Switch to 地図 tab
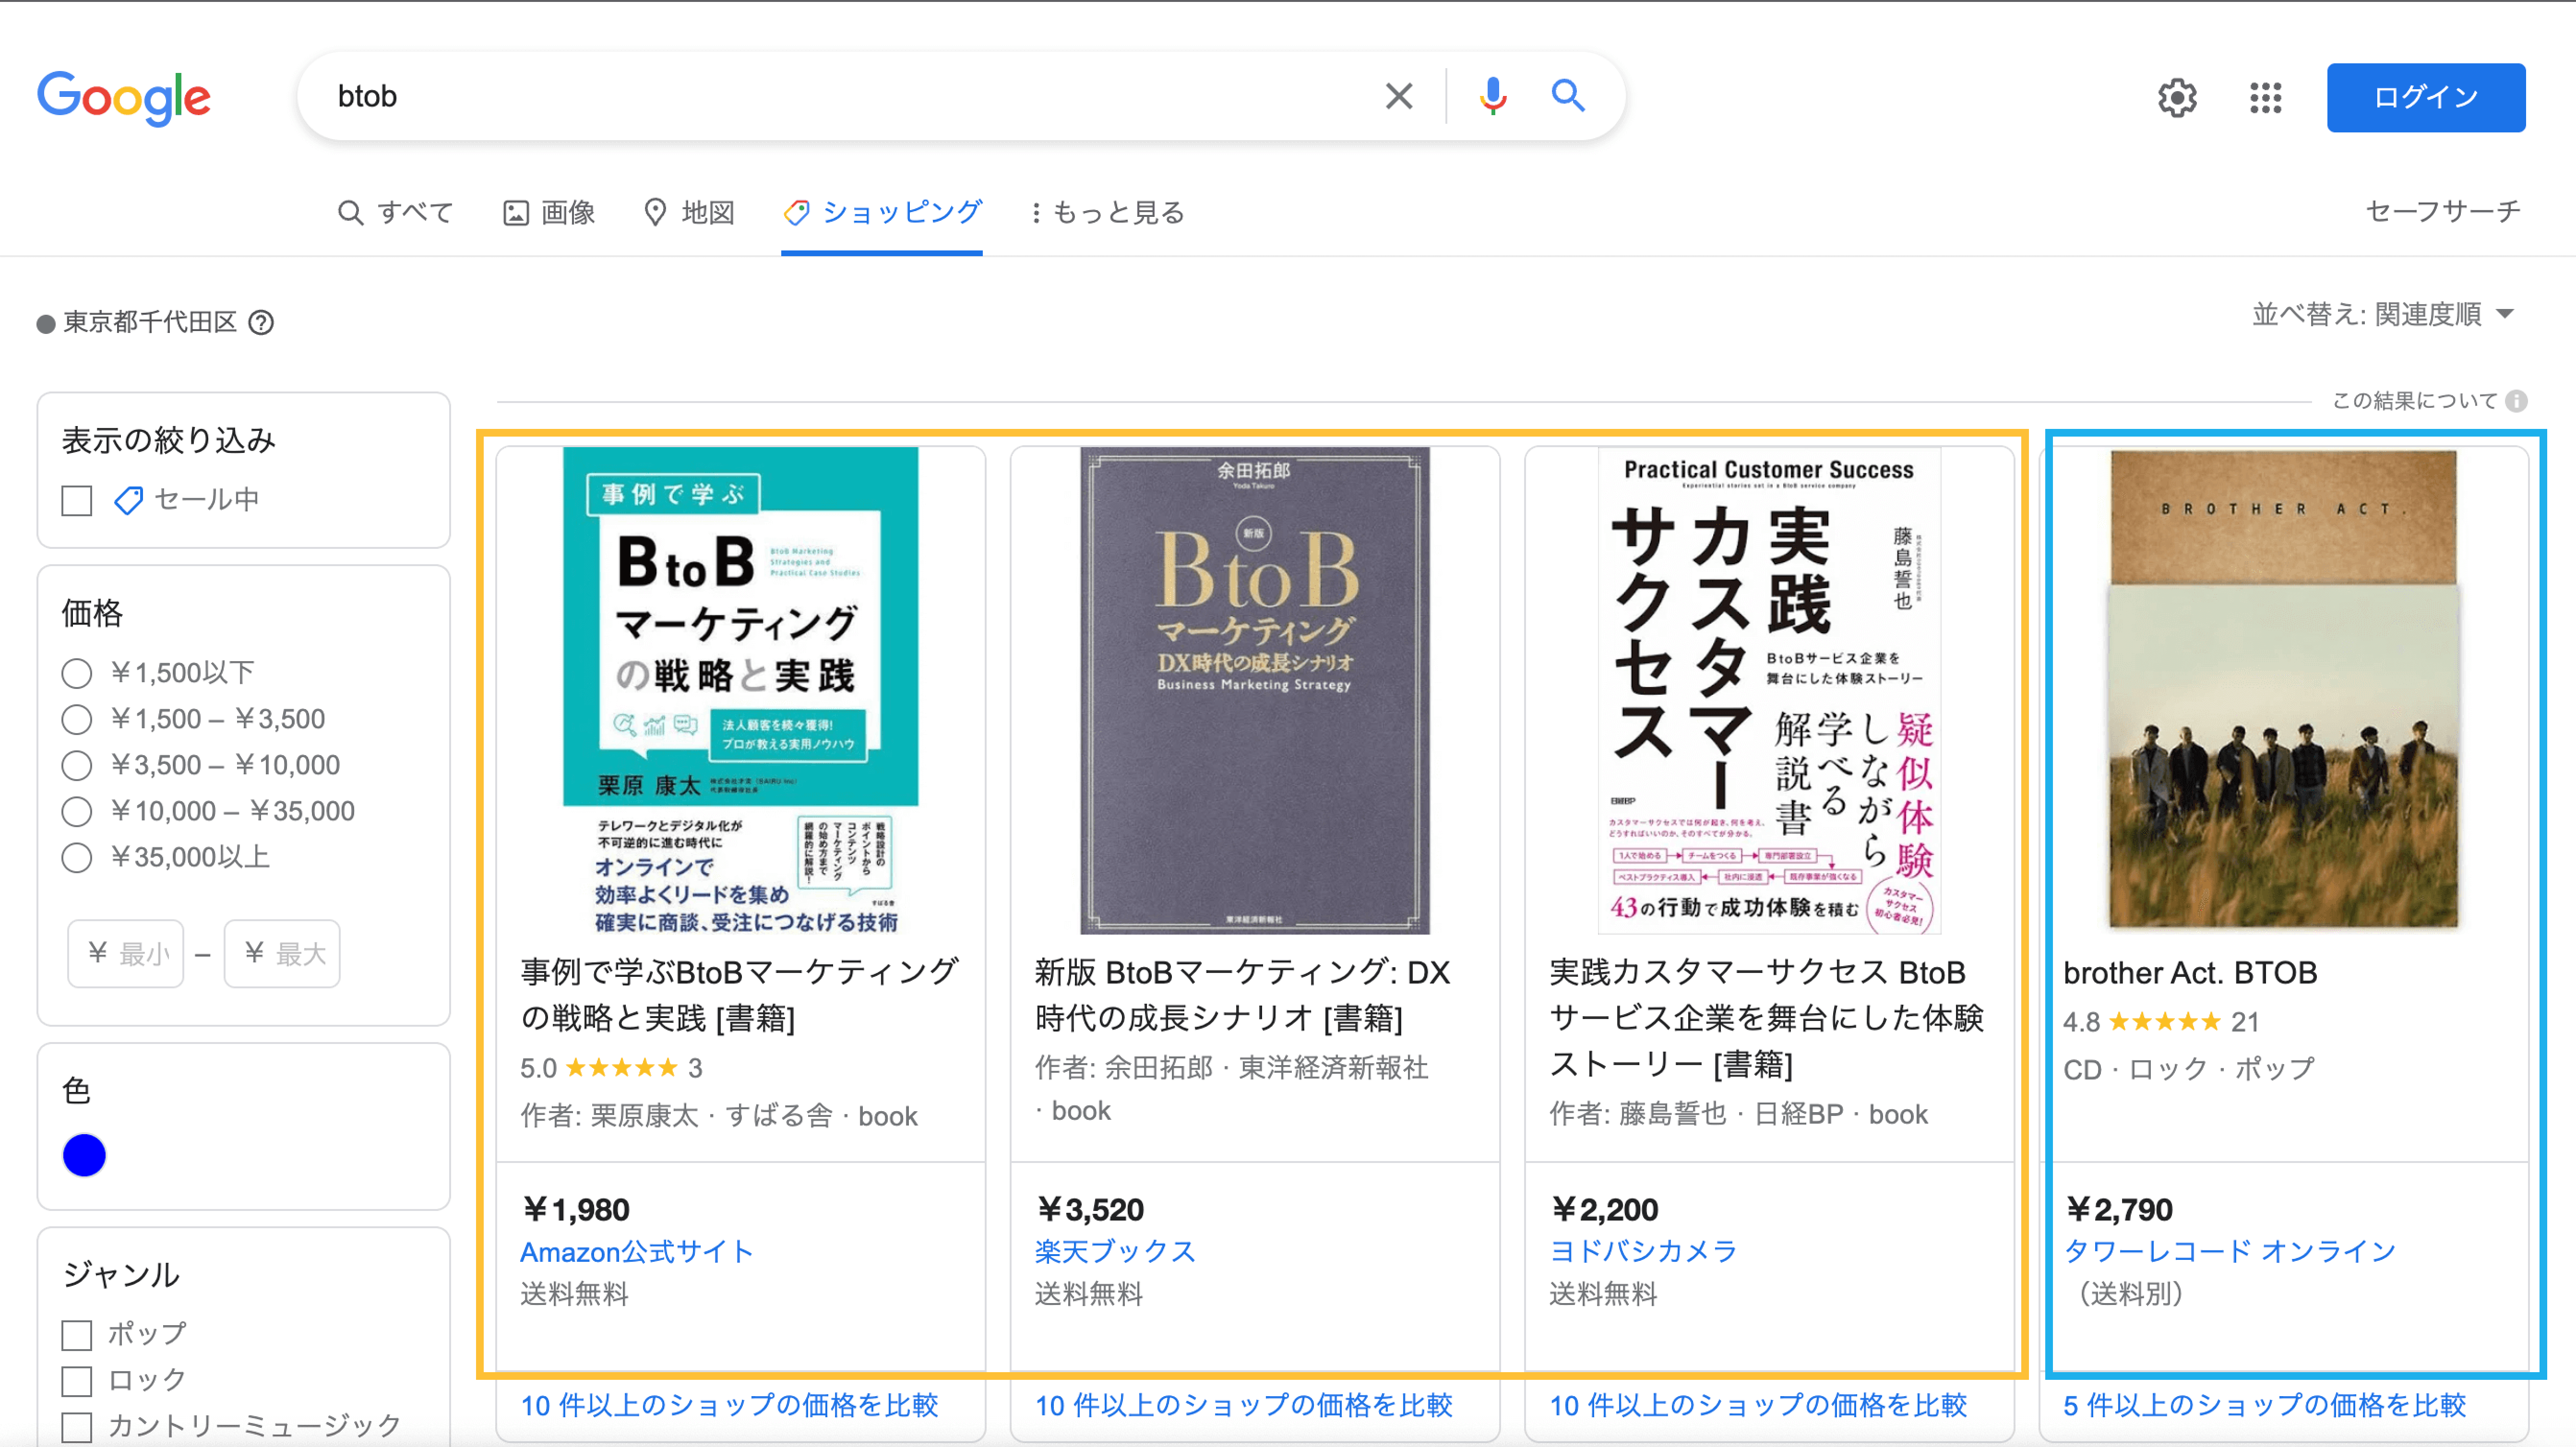Viewport: 2576px width, 1447px height. point(689,212)
